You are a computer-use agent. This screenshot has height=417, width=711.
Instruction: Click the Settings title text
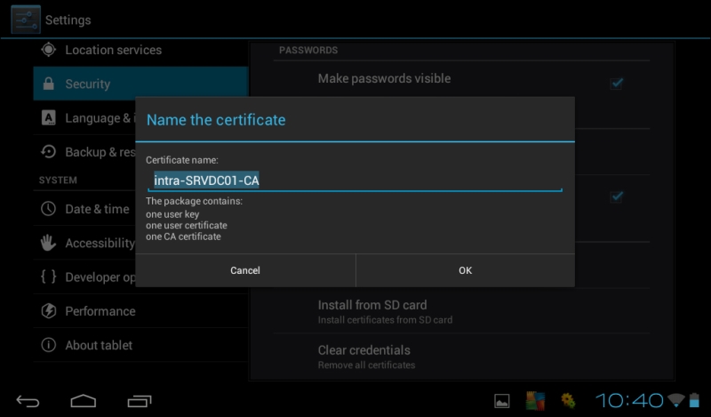click(x=68, y=20)
